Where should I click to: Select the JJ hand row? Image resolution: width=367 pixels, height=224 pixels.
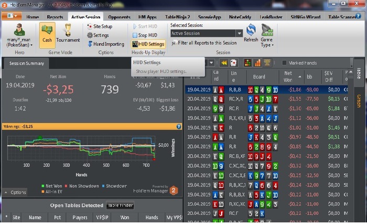266,214
